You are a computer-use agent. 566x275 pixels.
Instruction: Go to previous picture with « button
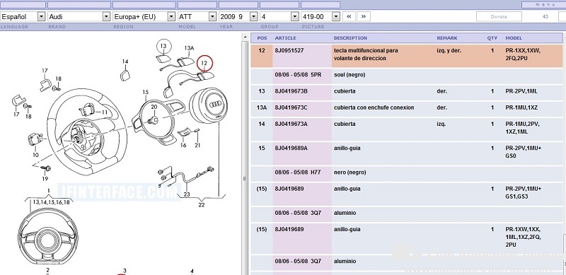tap(349, 16)
